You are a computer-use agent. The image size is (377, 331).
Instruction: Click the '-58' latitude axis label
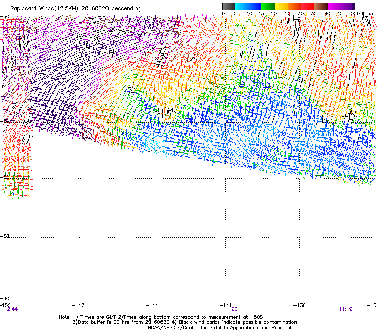tap(5, 236)
